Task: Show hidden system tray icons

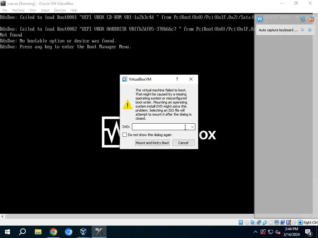Action: pos(256,232)
